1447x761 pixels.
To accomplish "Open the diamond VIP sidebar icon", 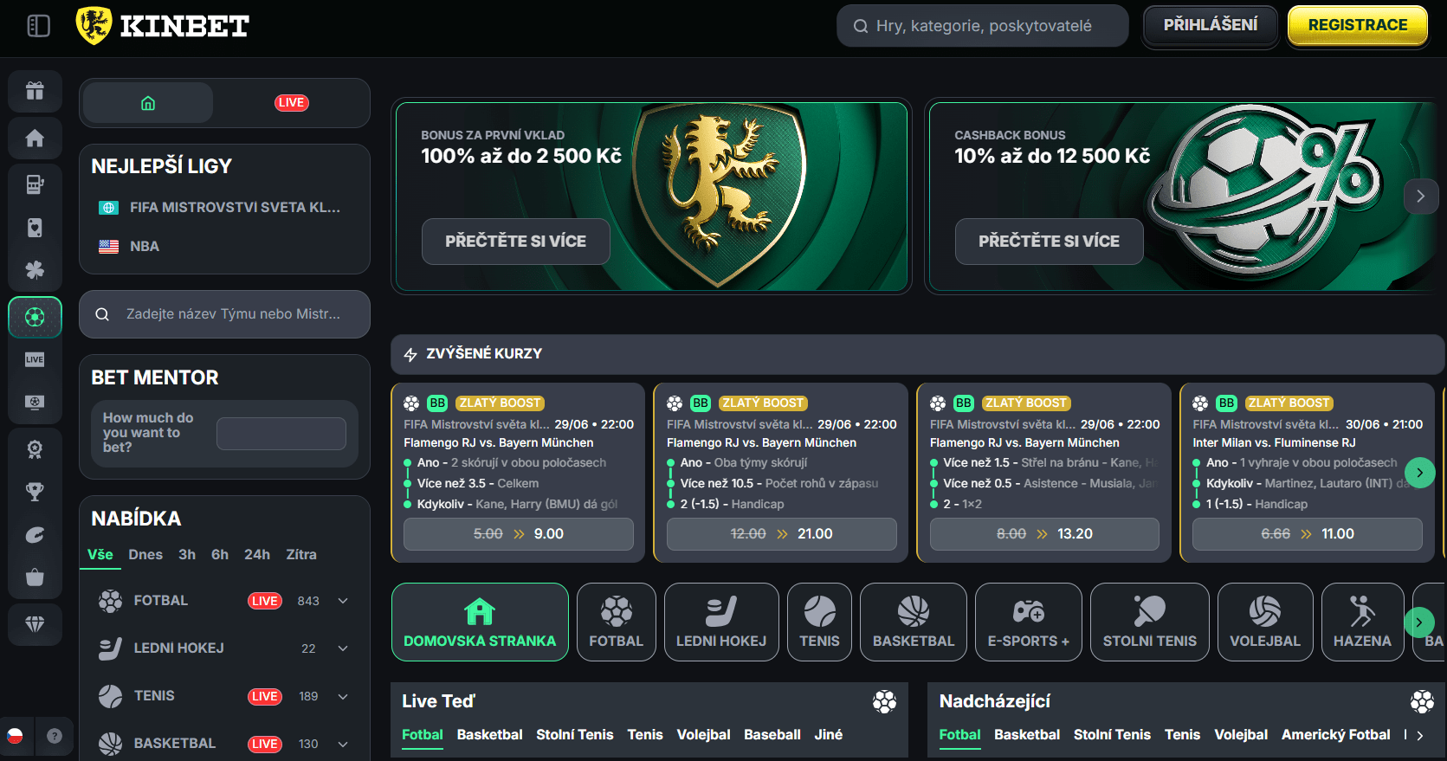I will pyautogui.click(x=35, y=624).
